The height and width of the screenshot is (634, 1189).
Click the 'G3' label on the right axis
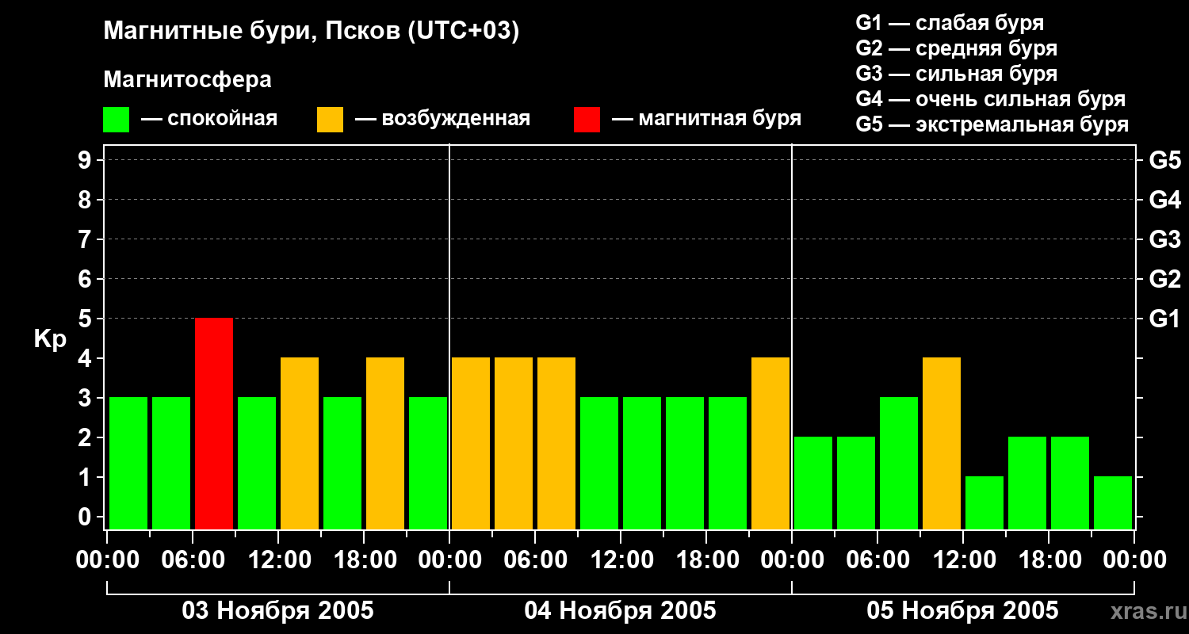pos(1165,239)
